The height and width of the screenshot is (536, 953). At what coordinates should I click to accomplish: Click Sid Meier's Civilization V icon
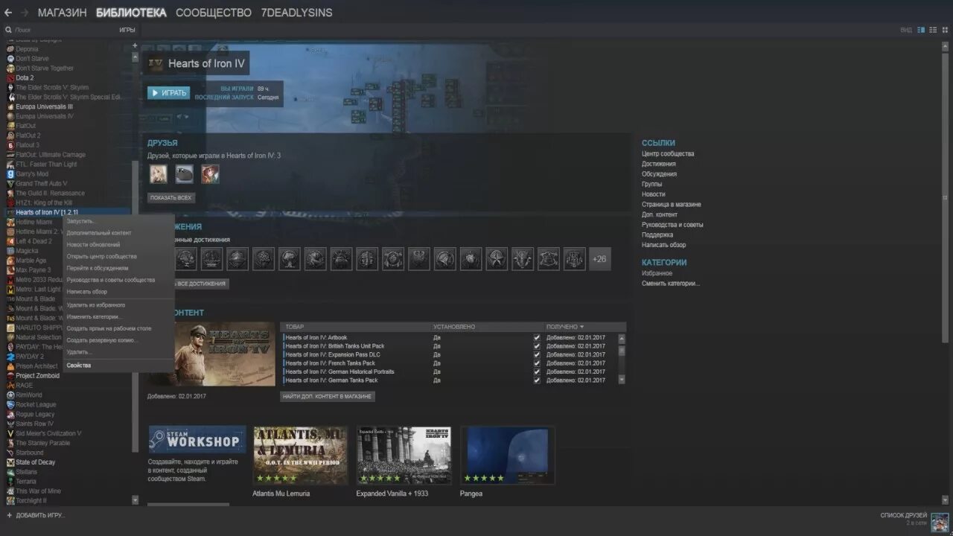pyautogui.click(x=10, y=433)
